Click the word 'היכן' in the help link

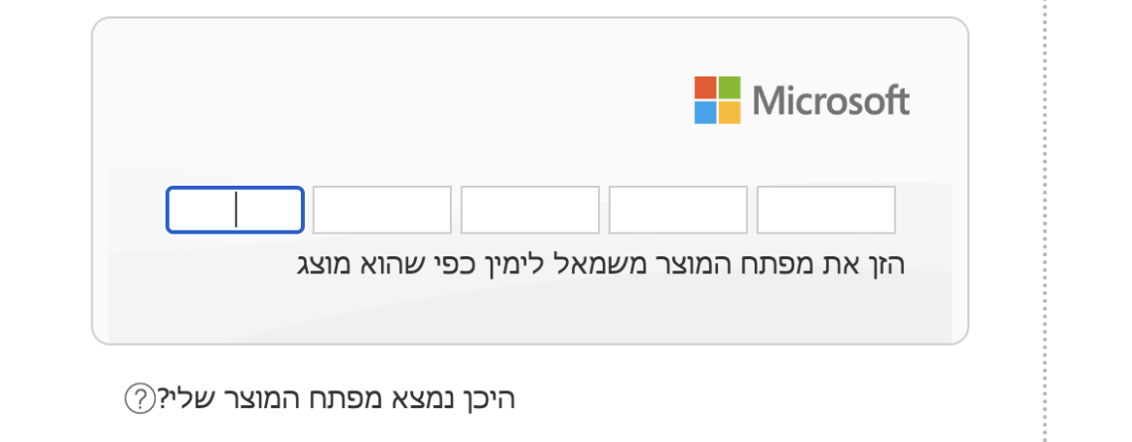tap(490, 399)
